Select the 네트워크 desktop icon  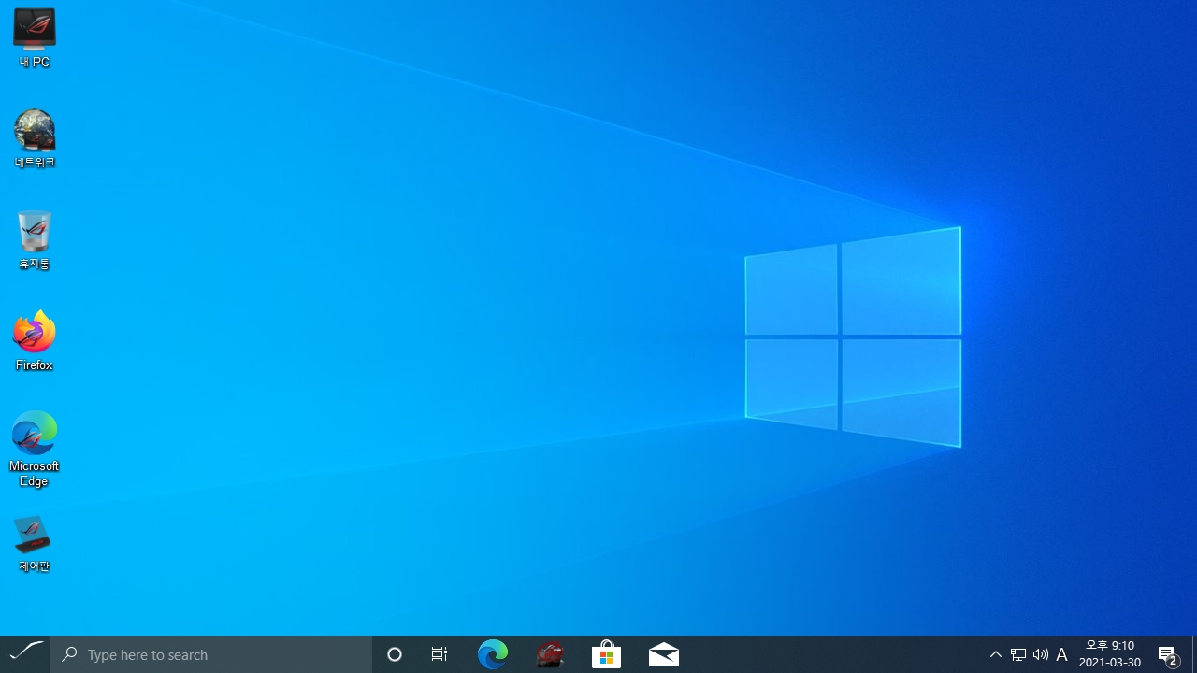click(35, 138)
